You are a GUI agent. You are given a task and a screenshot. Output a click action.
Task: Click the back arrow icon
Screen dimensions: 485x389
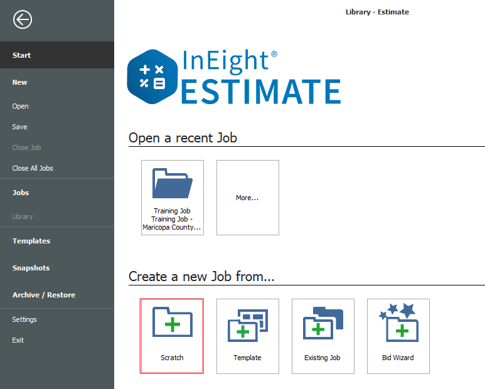point(23,20)
